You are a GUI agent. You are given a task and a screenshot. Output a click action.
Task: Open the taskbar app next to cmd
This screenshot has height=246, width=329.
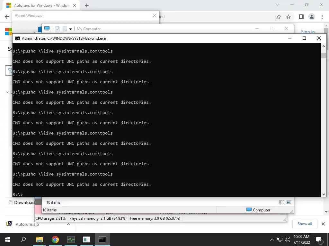click(x=86, y=239)
